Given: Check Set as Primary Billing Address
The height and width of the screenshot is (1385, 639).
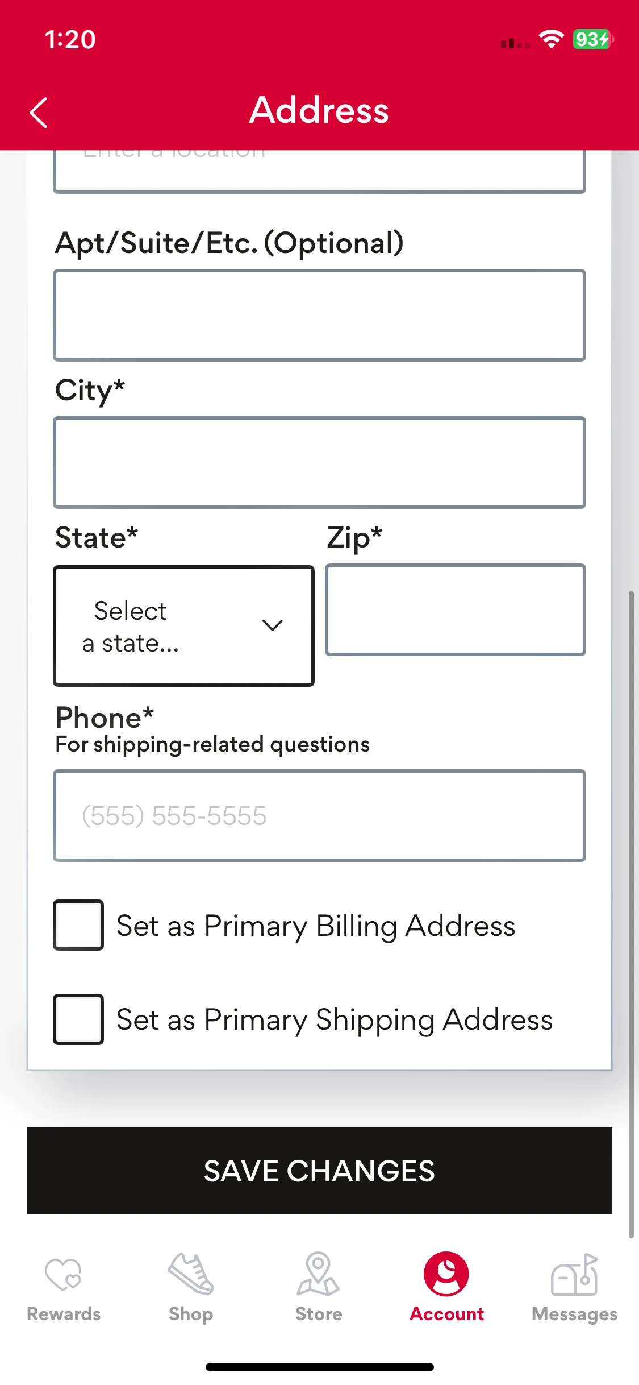Looking at the screenshot, I should [78, 925].
